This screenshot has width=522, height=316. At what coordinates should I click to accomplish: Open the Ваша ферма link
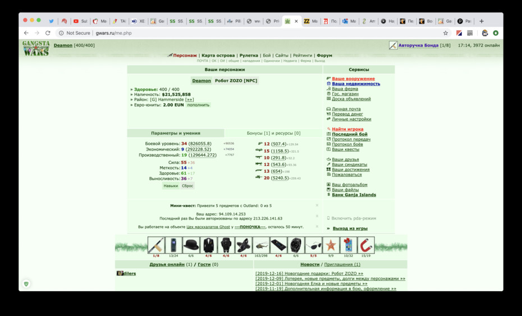point(345,89)
